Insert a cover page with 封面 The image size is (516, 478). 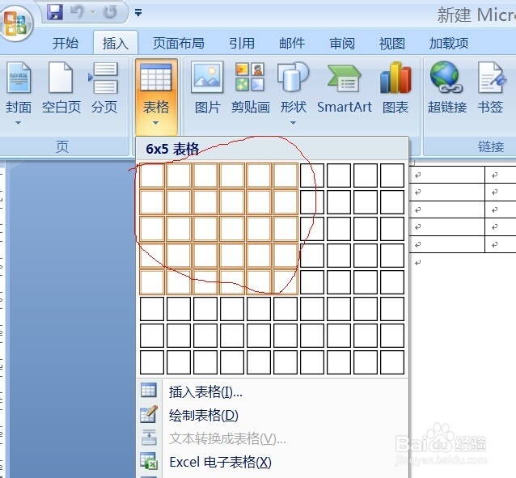click(x=19, y=88)
